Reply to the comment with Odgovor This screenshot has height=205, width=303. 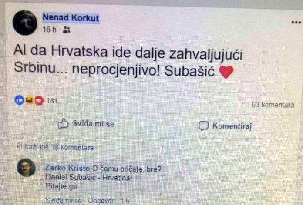[101, 201]
